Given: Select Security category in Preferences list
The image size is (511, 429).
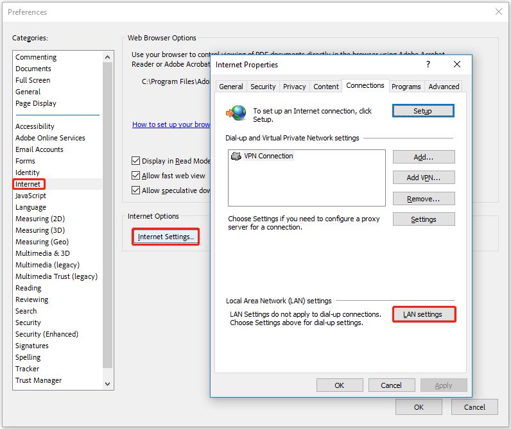Looking at the screenshot, I should (28, 323).
